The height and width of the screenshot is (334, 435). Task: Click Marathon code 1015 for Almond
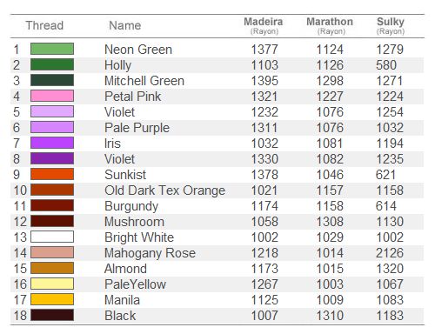[x=330, y=269]
